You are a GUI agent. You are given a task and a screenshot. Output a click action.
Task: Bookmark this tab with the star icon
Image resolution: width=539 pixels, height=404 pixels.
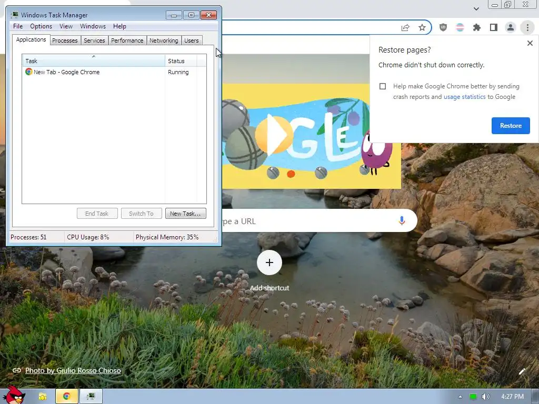(422, 28)
